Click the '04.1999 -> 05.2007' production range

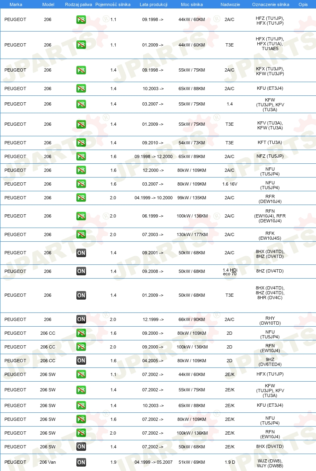click(153, 462)
